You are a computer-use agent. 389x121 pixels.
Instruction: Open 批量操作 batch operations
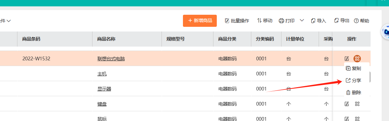click(237, 21)
